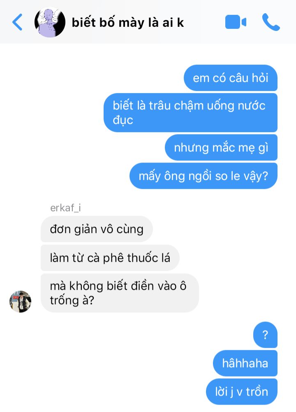This screenshot has height=412, width=296.
Task: Tap bubble 'làm từ cà phê thuốc lá'
Action: tap(110, 258)
